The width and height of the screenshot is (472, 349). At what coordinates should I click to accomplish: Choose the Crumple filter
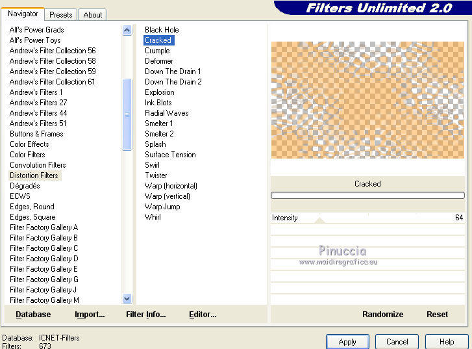pos(157,51)
